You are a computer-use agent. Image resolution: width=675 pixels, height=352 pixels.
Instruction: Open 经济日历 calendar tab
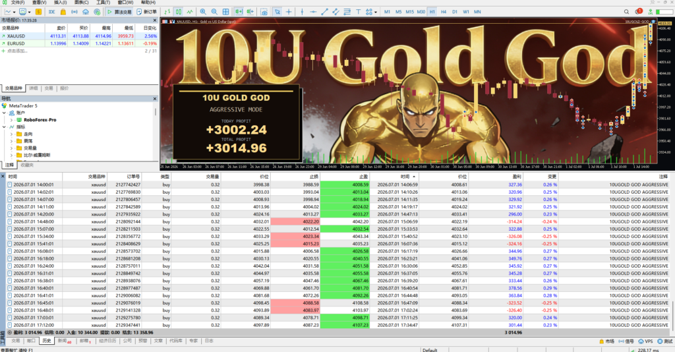(107, 341)
